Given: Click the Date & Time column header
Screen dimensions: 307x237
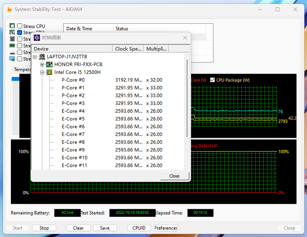Looking at the screenshot, I should [88, 29].
